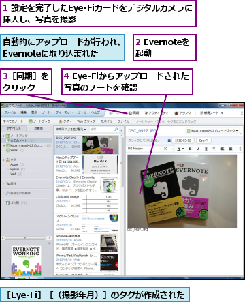Open ノートブック filter dropdown
This screenshot has width=245, height=302.
41,121
